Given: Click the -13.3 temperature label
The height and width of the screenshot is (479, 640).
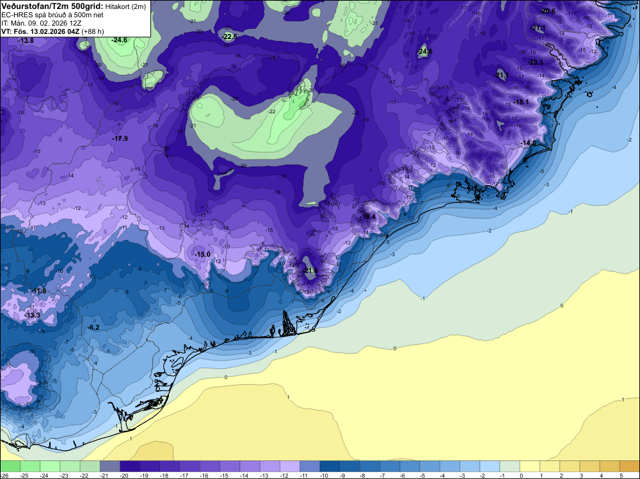Looking at the screenshot, I should tap(32, 315).
